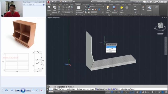This screenshot has height=94, width=168.
Task: Rotate counterclockwise in Photo Viewer
Action: pyautogui.click(x=33, y=90)
